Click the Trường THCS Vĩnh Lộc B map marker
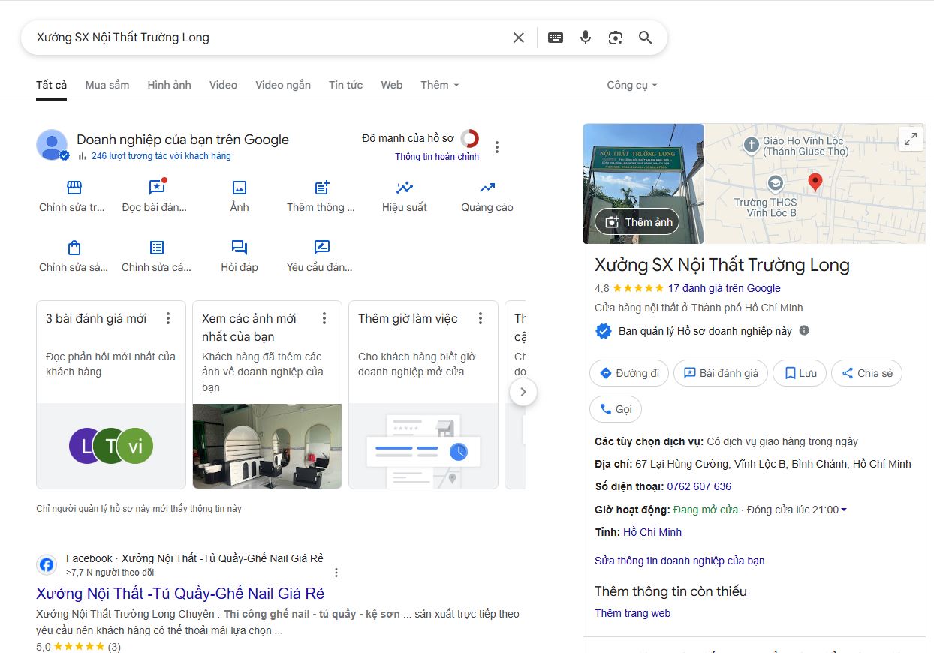 coord(775,182)
